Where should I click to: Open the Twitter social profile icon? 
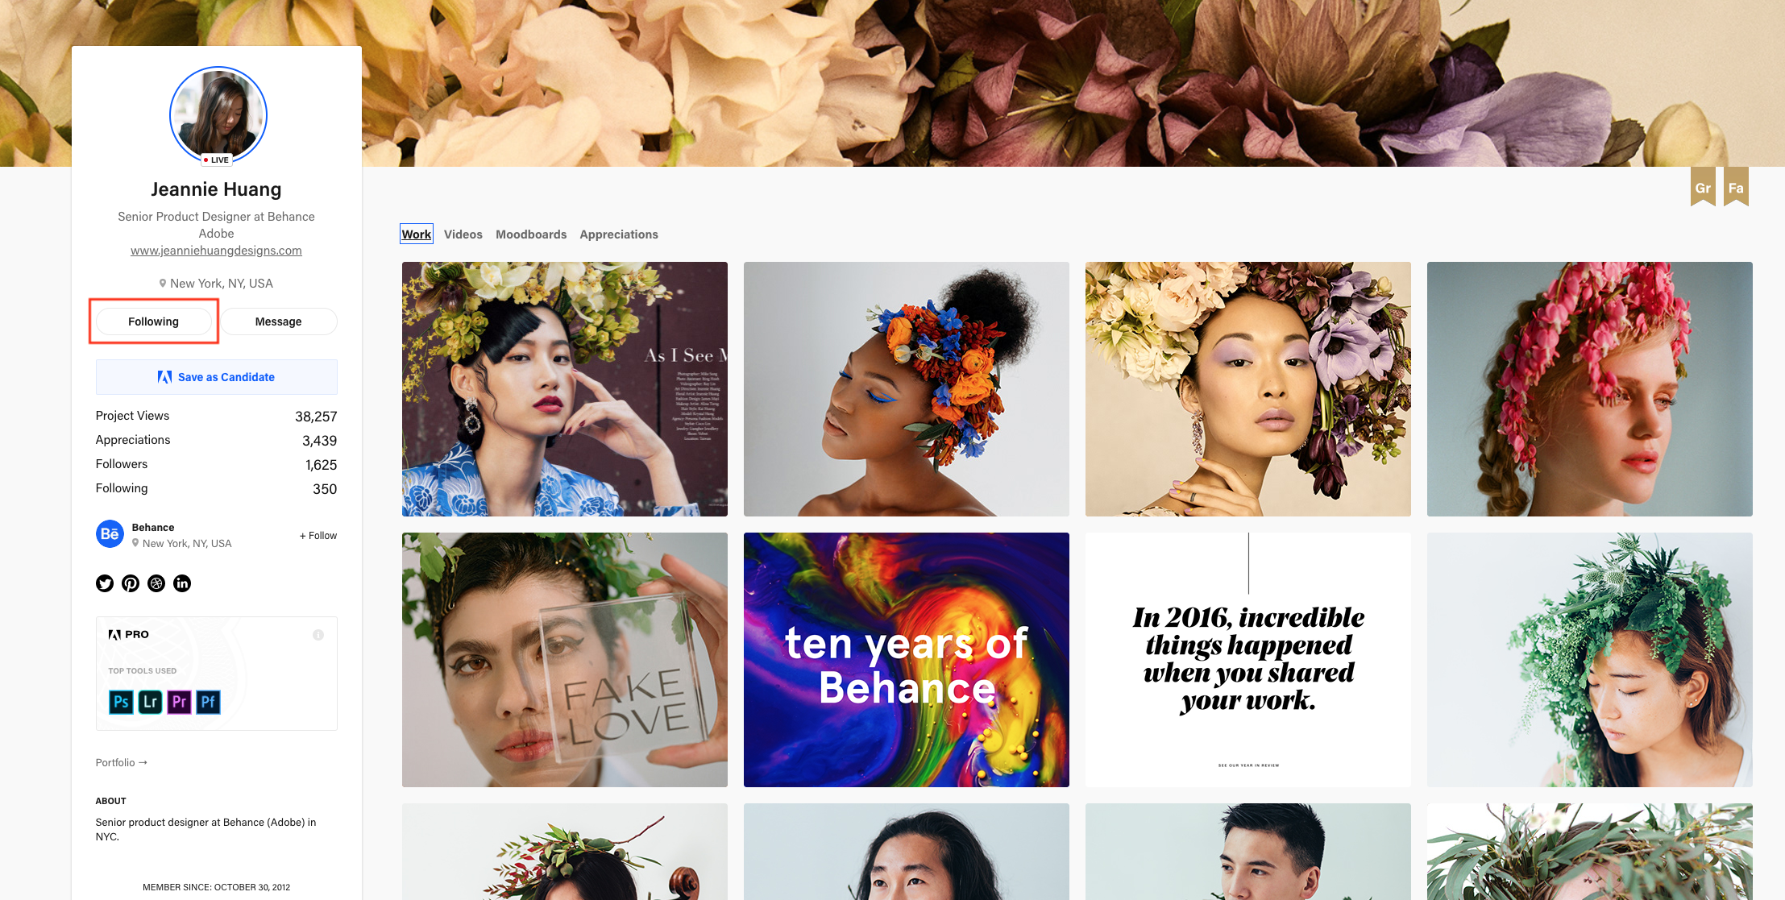tap(105, 583)
